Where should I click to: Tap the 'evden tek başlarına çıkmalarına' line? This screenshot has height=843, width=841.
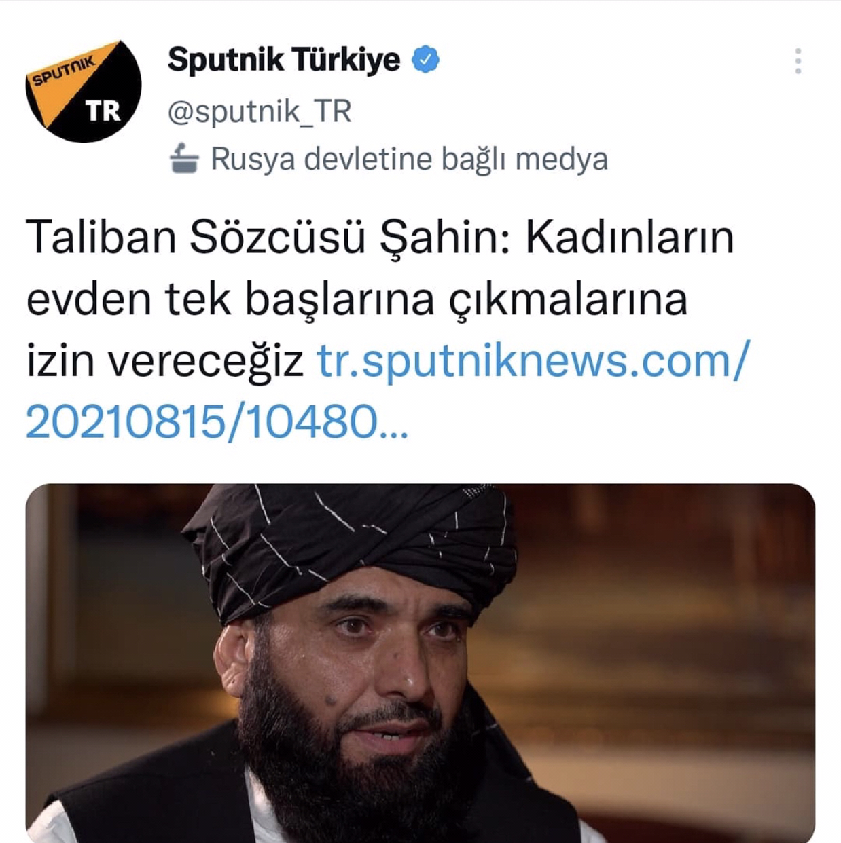(x=357, y=299)
